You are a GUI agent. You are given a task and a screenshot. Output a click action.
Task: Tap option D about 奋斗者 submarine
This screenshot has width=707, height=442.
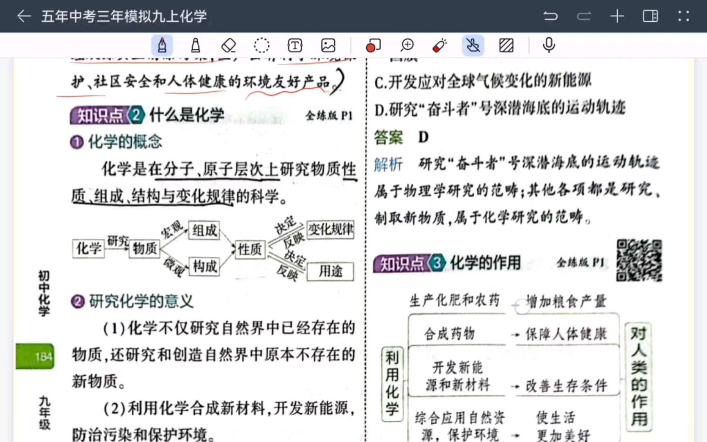pyautogui.click(x=500, y=108)
